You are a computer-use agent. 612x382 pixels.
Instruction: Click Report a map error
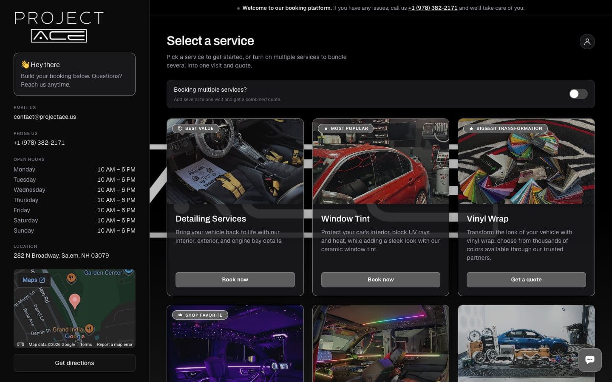115,345
